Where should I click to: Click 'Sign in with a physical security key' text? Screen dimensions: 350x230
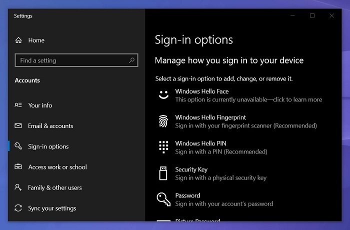coord(221,177)
